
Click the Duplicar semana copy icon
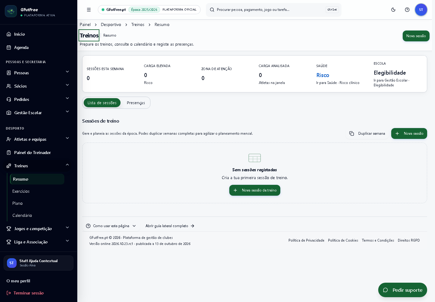pos(352,133)
